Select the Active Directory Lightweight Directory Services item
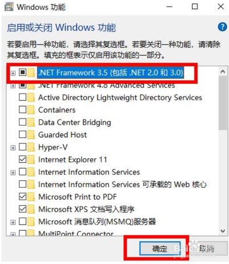The height and width of the screenshot is (264, 229). tap(120, 97)
